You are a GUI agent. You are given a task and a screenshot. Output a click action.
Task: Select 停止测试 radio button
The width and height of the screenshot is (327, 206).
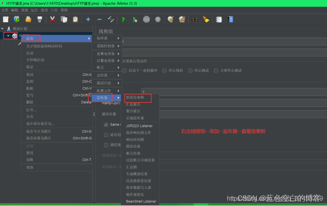point(190,71)
